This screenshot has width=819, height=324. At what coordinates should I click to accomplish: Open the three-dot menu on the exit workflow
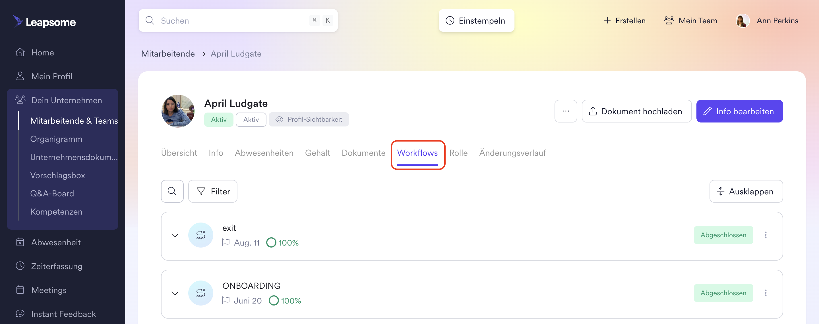pyautogui.click(x=766, y=235)
